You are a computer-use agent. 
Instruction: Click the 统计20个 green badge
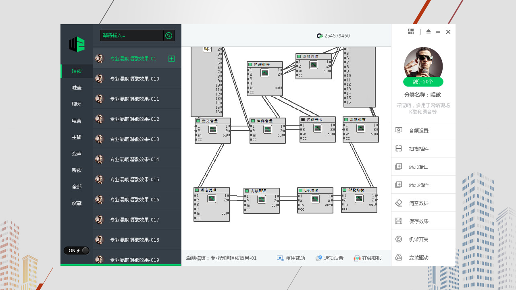point(423,82)
